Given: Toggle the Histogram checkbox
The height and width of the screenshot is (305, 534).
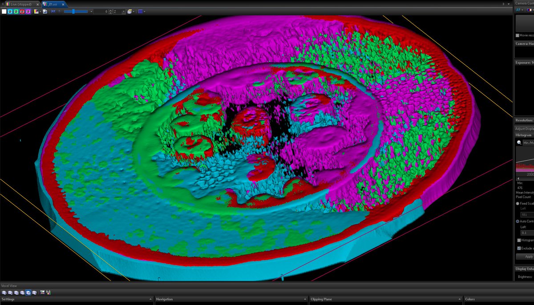Looking at the screenshot, I should [x=519, y=240].
